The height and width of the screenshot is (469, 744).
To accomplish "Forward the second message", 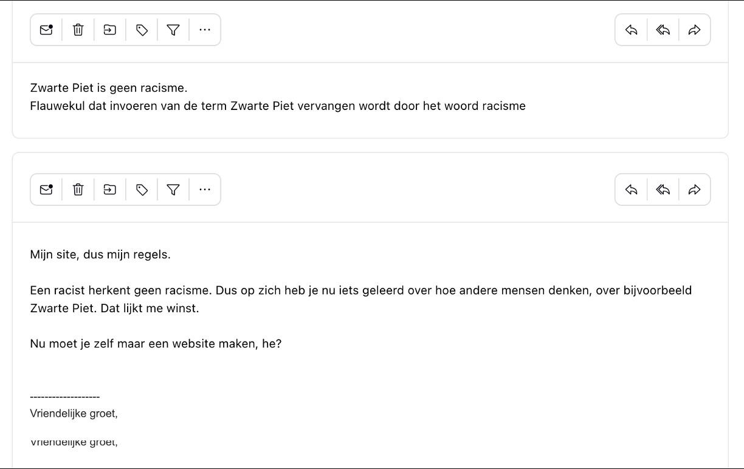I will point(695,190).
